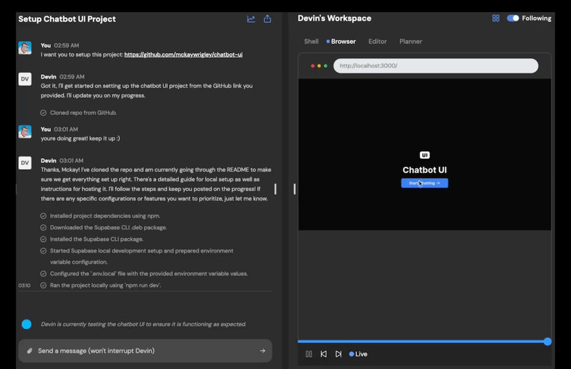Screen dimensions: 571x369
Task: Click the Start Chatting button
Action: pyautogui.click(x=424, y=183)
